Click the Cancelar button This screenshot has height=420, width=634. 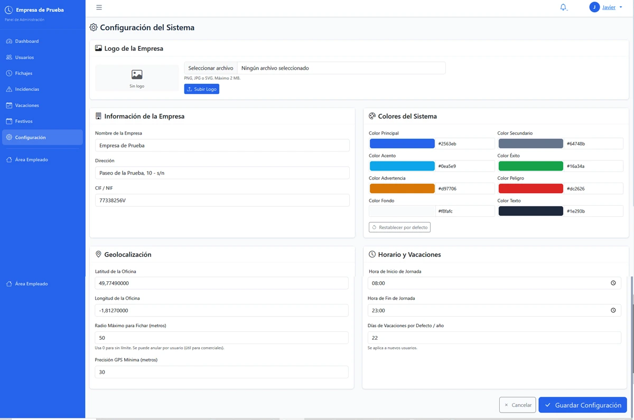coord(517,405)
